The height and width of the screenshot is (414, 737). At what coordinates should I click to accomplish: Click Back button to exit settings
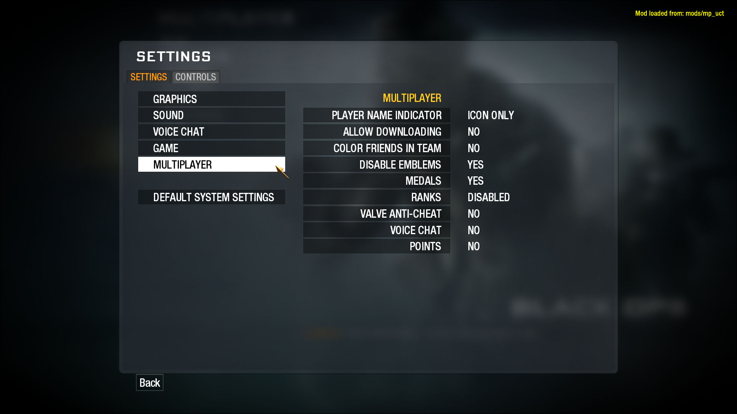(149, 383)
